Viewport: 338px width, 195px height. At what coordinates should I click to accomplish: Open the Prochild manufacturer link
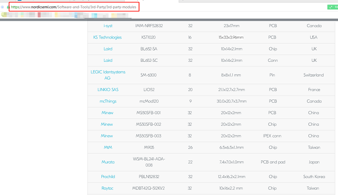point(108,176)
